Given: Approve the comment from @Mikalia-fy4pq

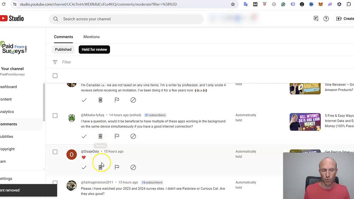Looking at the screenshot, I should 84,136.
